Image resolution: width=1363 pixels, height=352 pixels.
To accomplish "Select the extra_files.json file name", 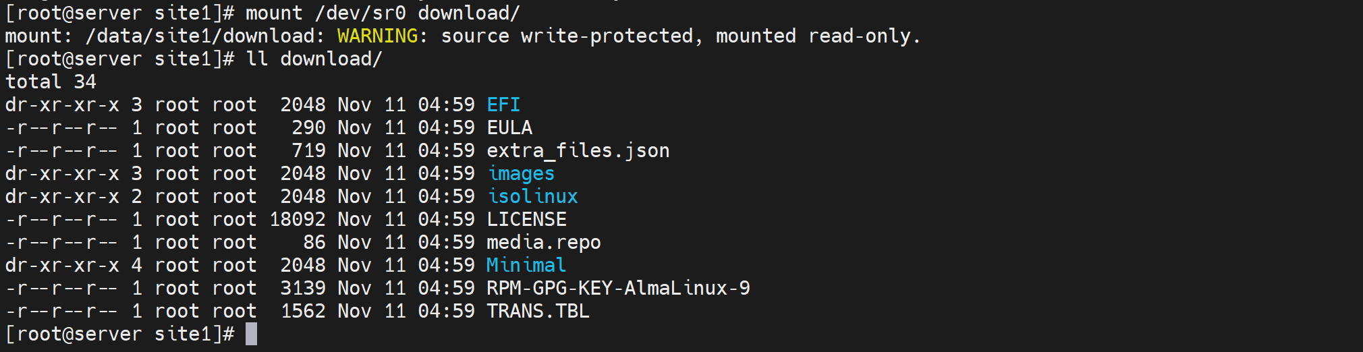I will 578,151.
